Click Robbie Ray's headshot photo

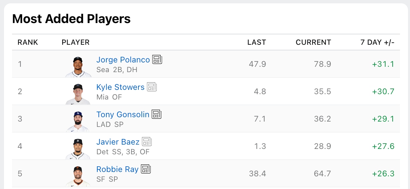pyautogui.click(x=78, y=176)
